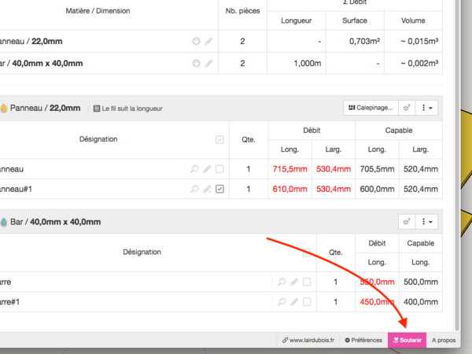Open the three-dot dropdown in Panneau group header
The image size is (472, 354).
(x=427, y=108)
